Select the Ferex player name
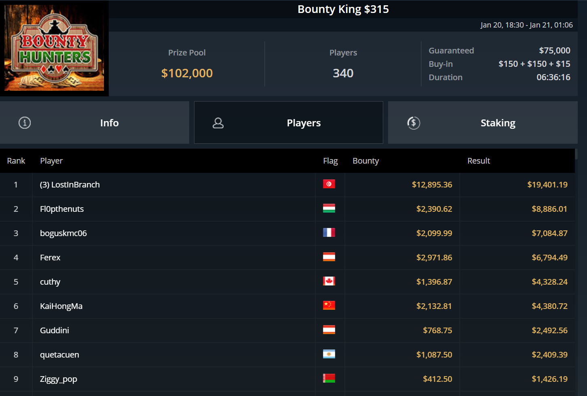The width and height of the screenshot is (587, 396). [50, 258]
